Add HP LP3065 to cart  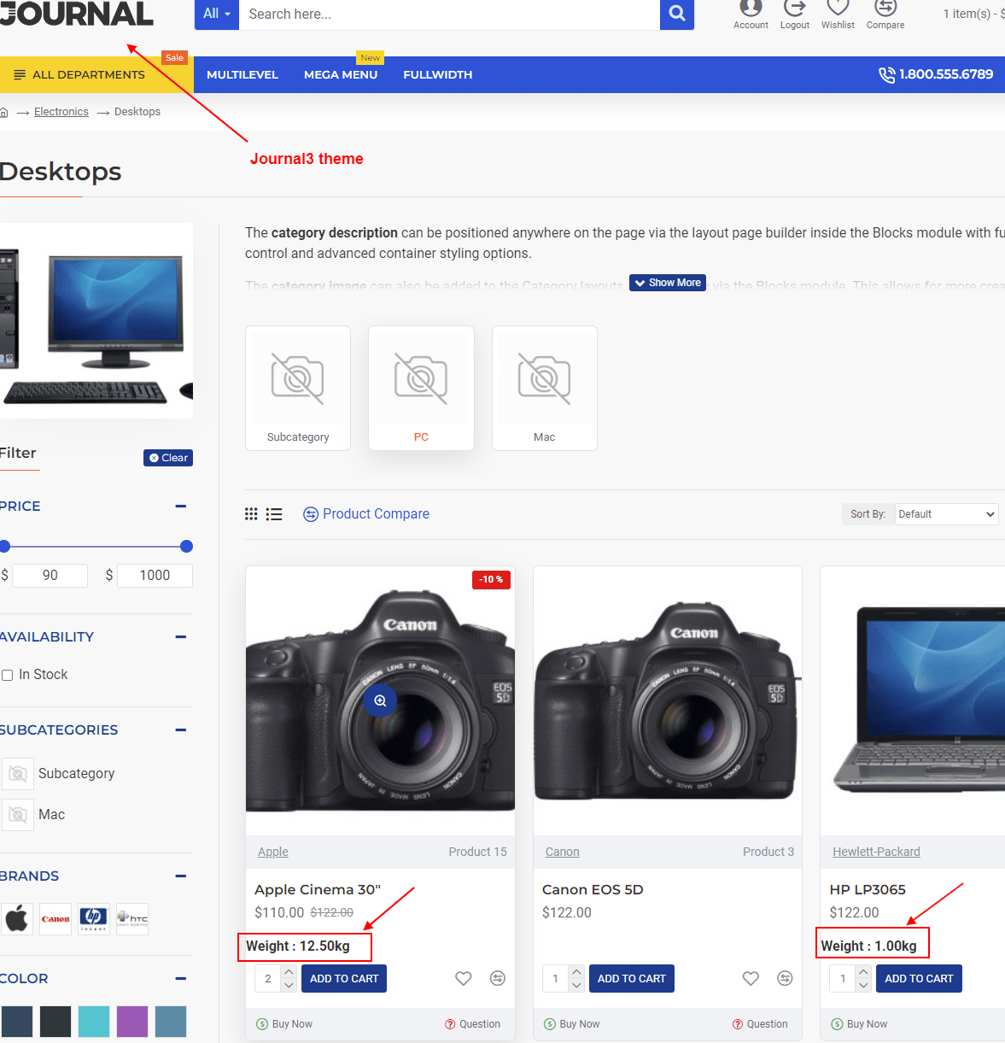(x=919, y=979)
